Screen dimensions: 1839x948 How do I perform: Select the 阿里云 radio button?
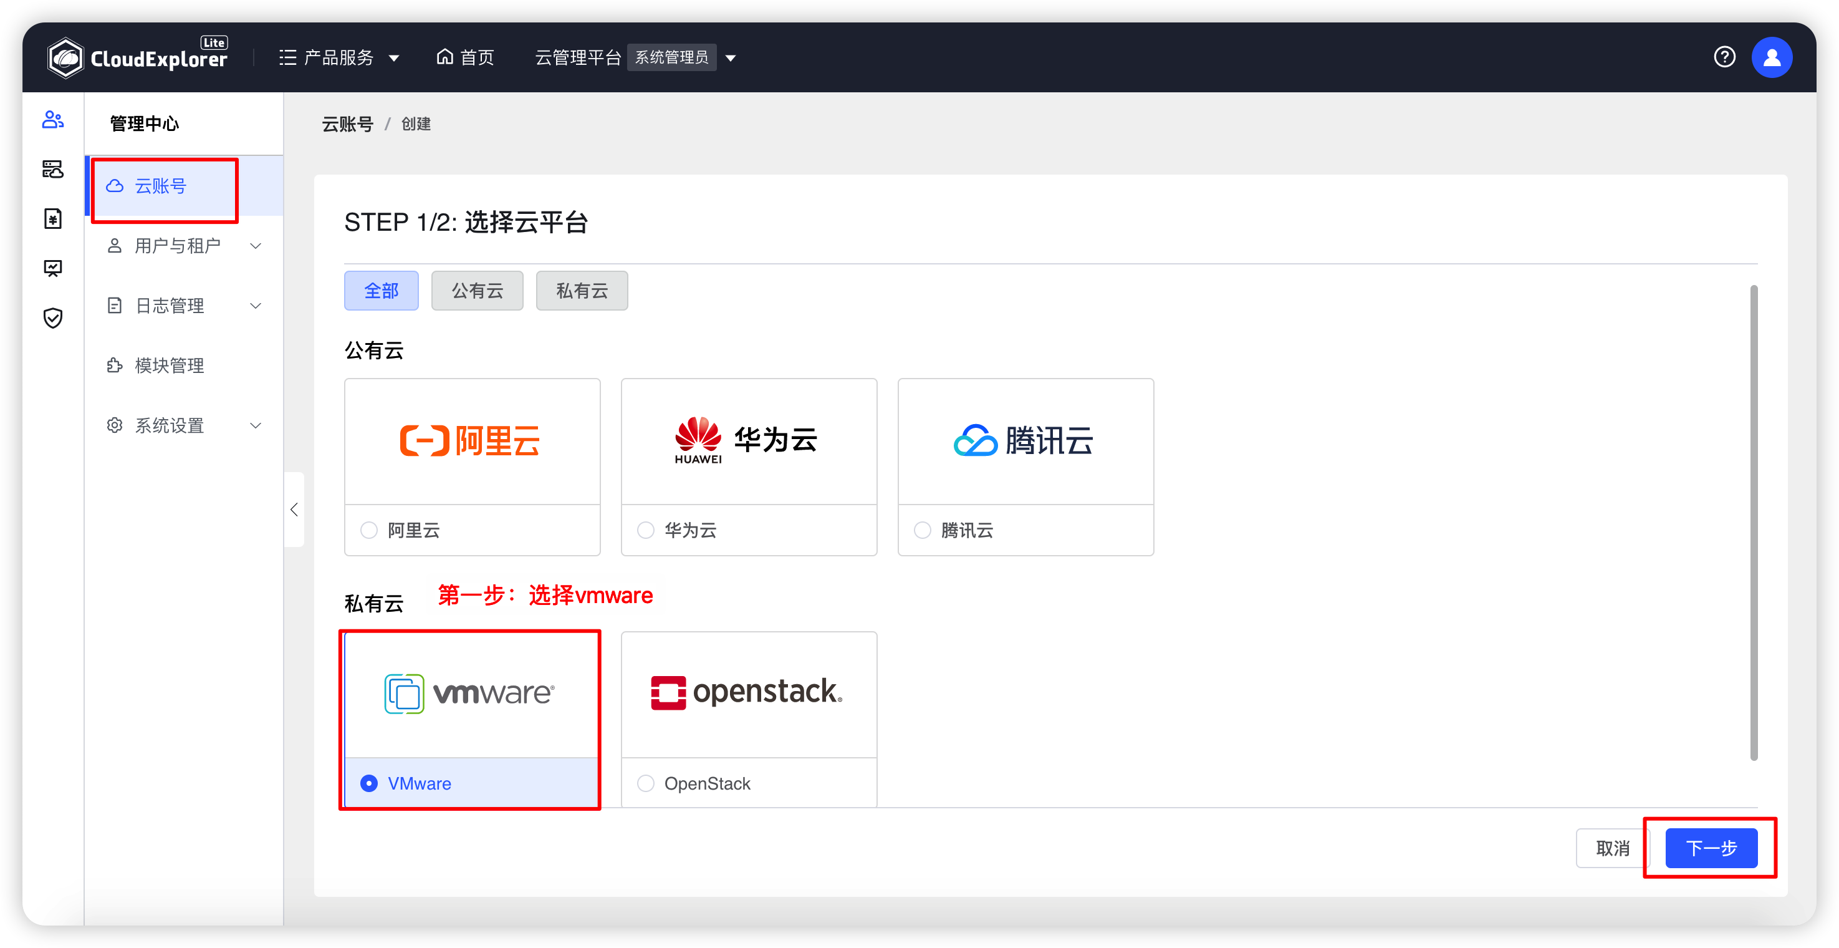coord(369,530)
